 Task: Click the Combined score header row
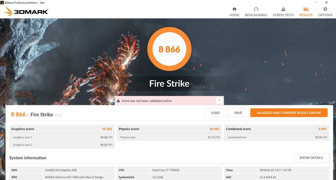tap(277, 129)
